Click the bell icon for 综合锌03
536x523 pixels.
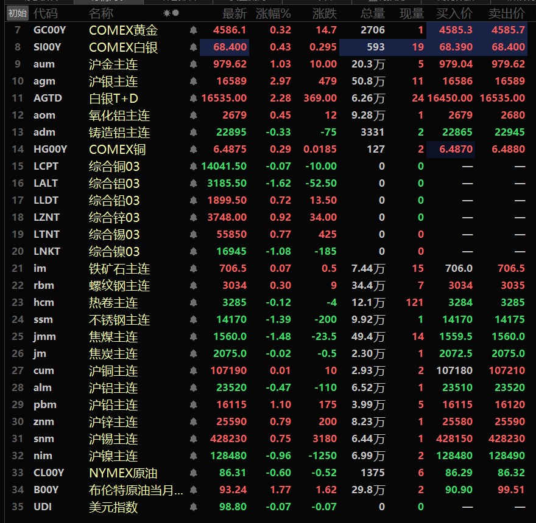(194, 218)
